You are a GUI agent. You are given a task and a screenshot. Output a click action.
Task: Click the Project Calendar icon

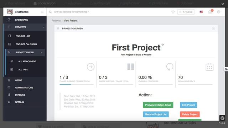pyautogui.click(x=10, y=44)
